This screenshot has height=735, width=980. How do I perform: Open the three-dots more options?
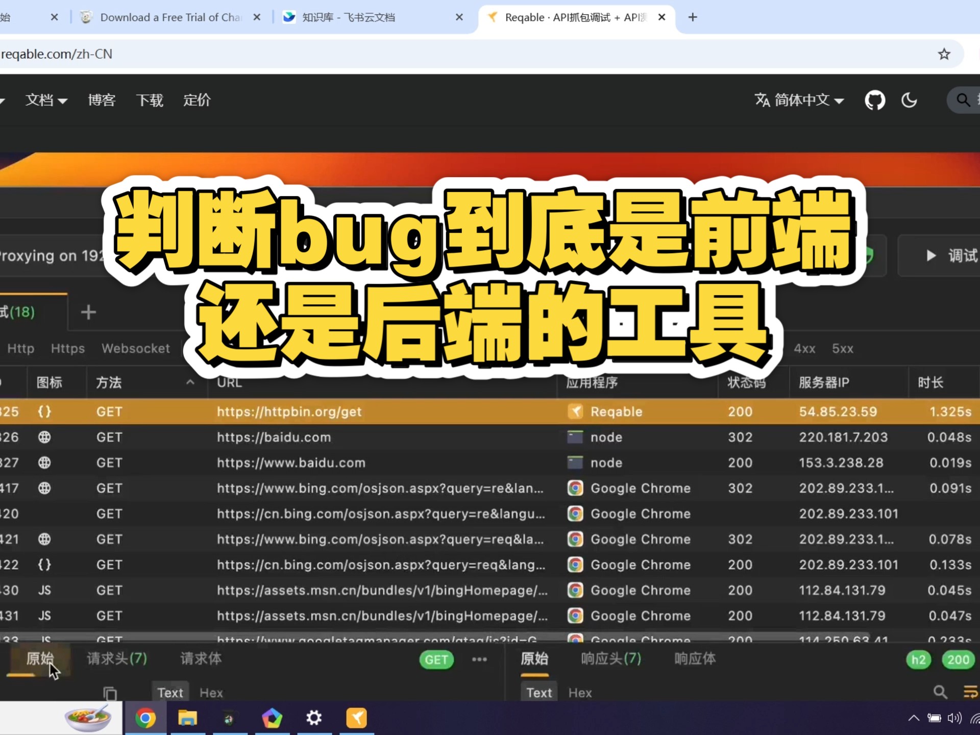[479, 659]
